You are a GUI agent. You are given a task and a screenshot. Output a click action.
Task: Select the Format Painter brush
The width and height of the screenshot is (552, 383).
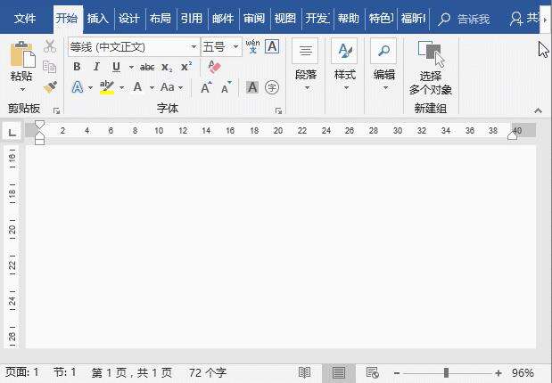(50, 87)
